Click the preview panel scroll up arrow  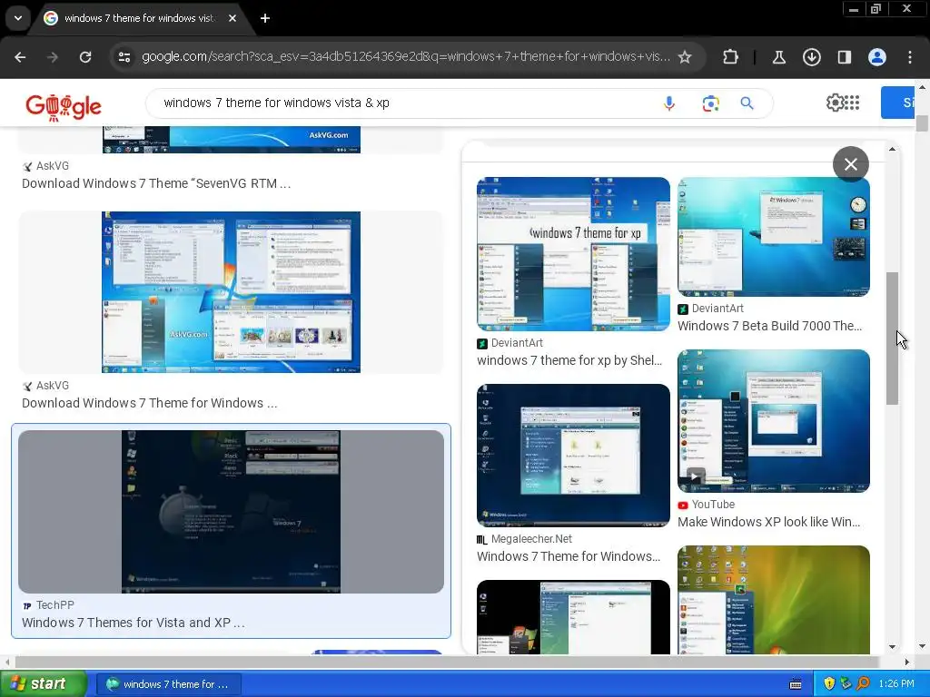coord(892,150)
